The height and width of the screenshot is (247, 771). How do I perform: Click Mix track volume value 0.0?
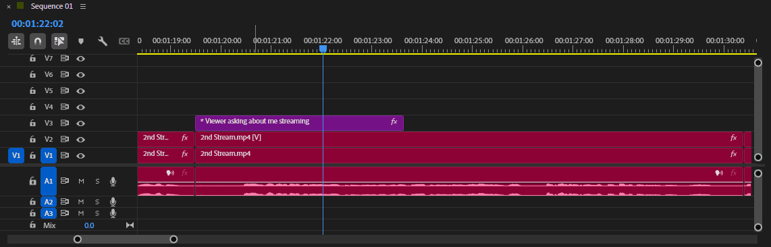tap(89, 225)
